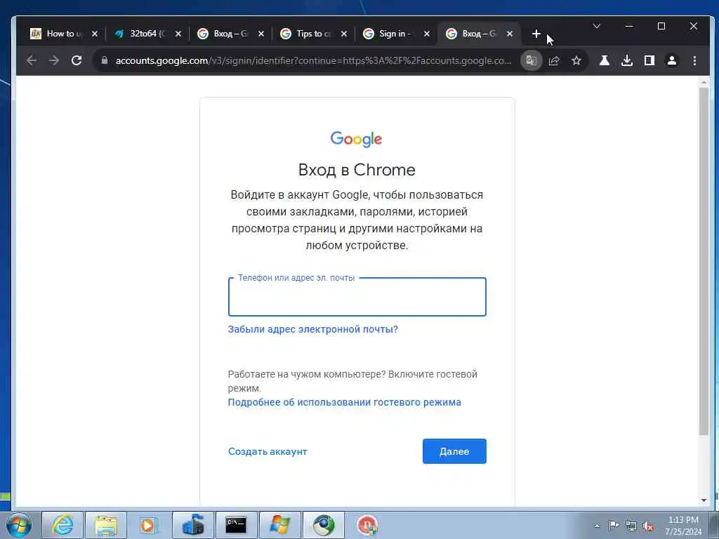Switch to the 'Tips to c' tab
This screenshot has width=719, height=539.
pyautogui.click(x=313, y=34)
